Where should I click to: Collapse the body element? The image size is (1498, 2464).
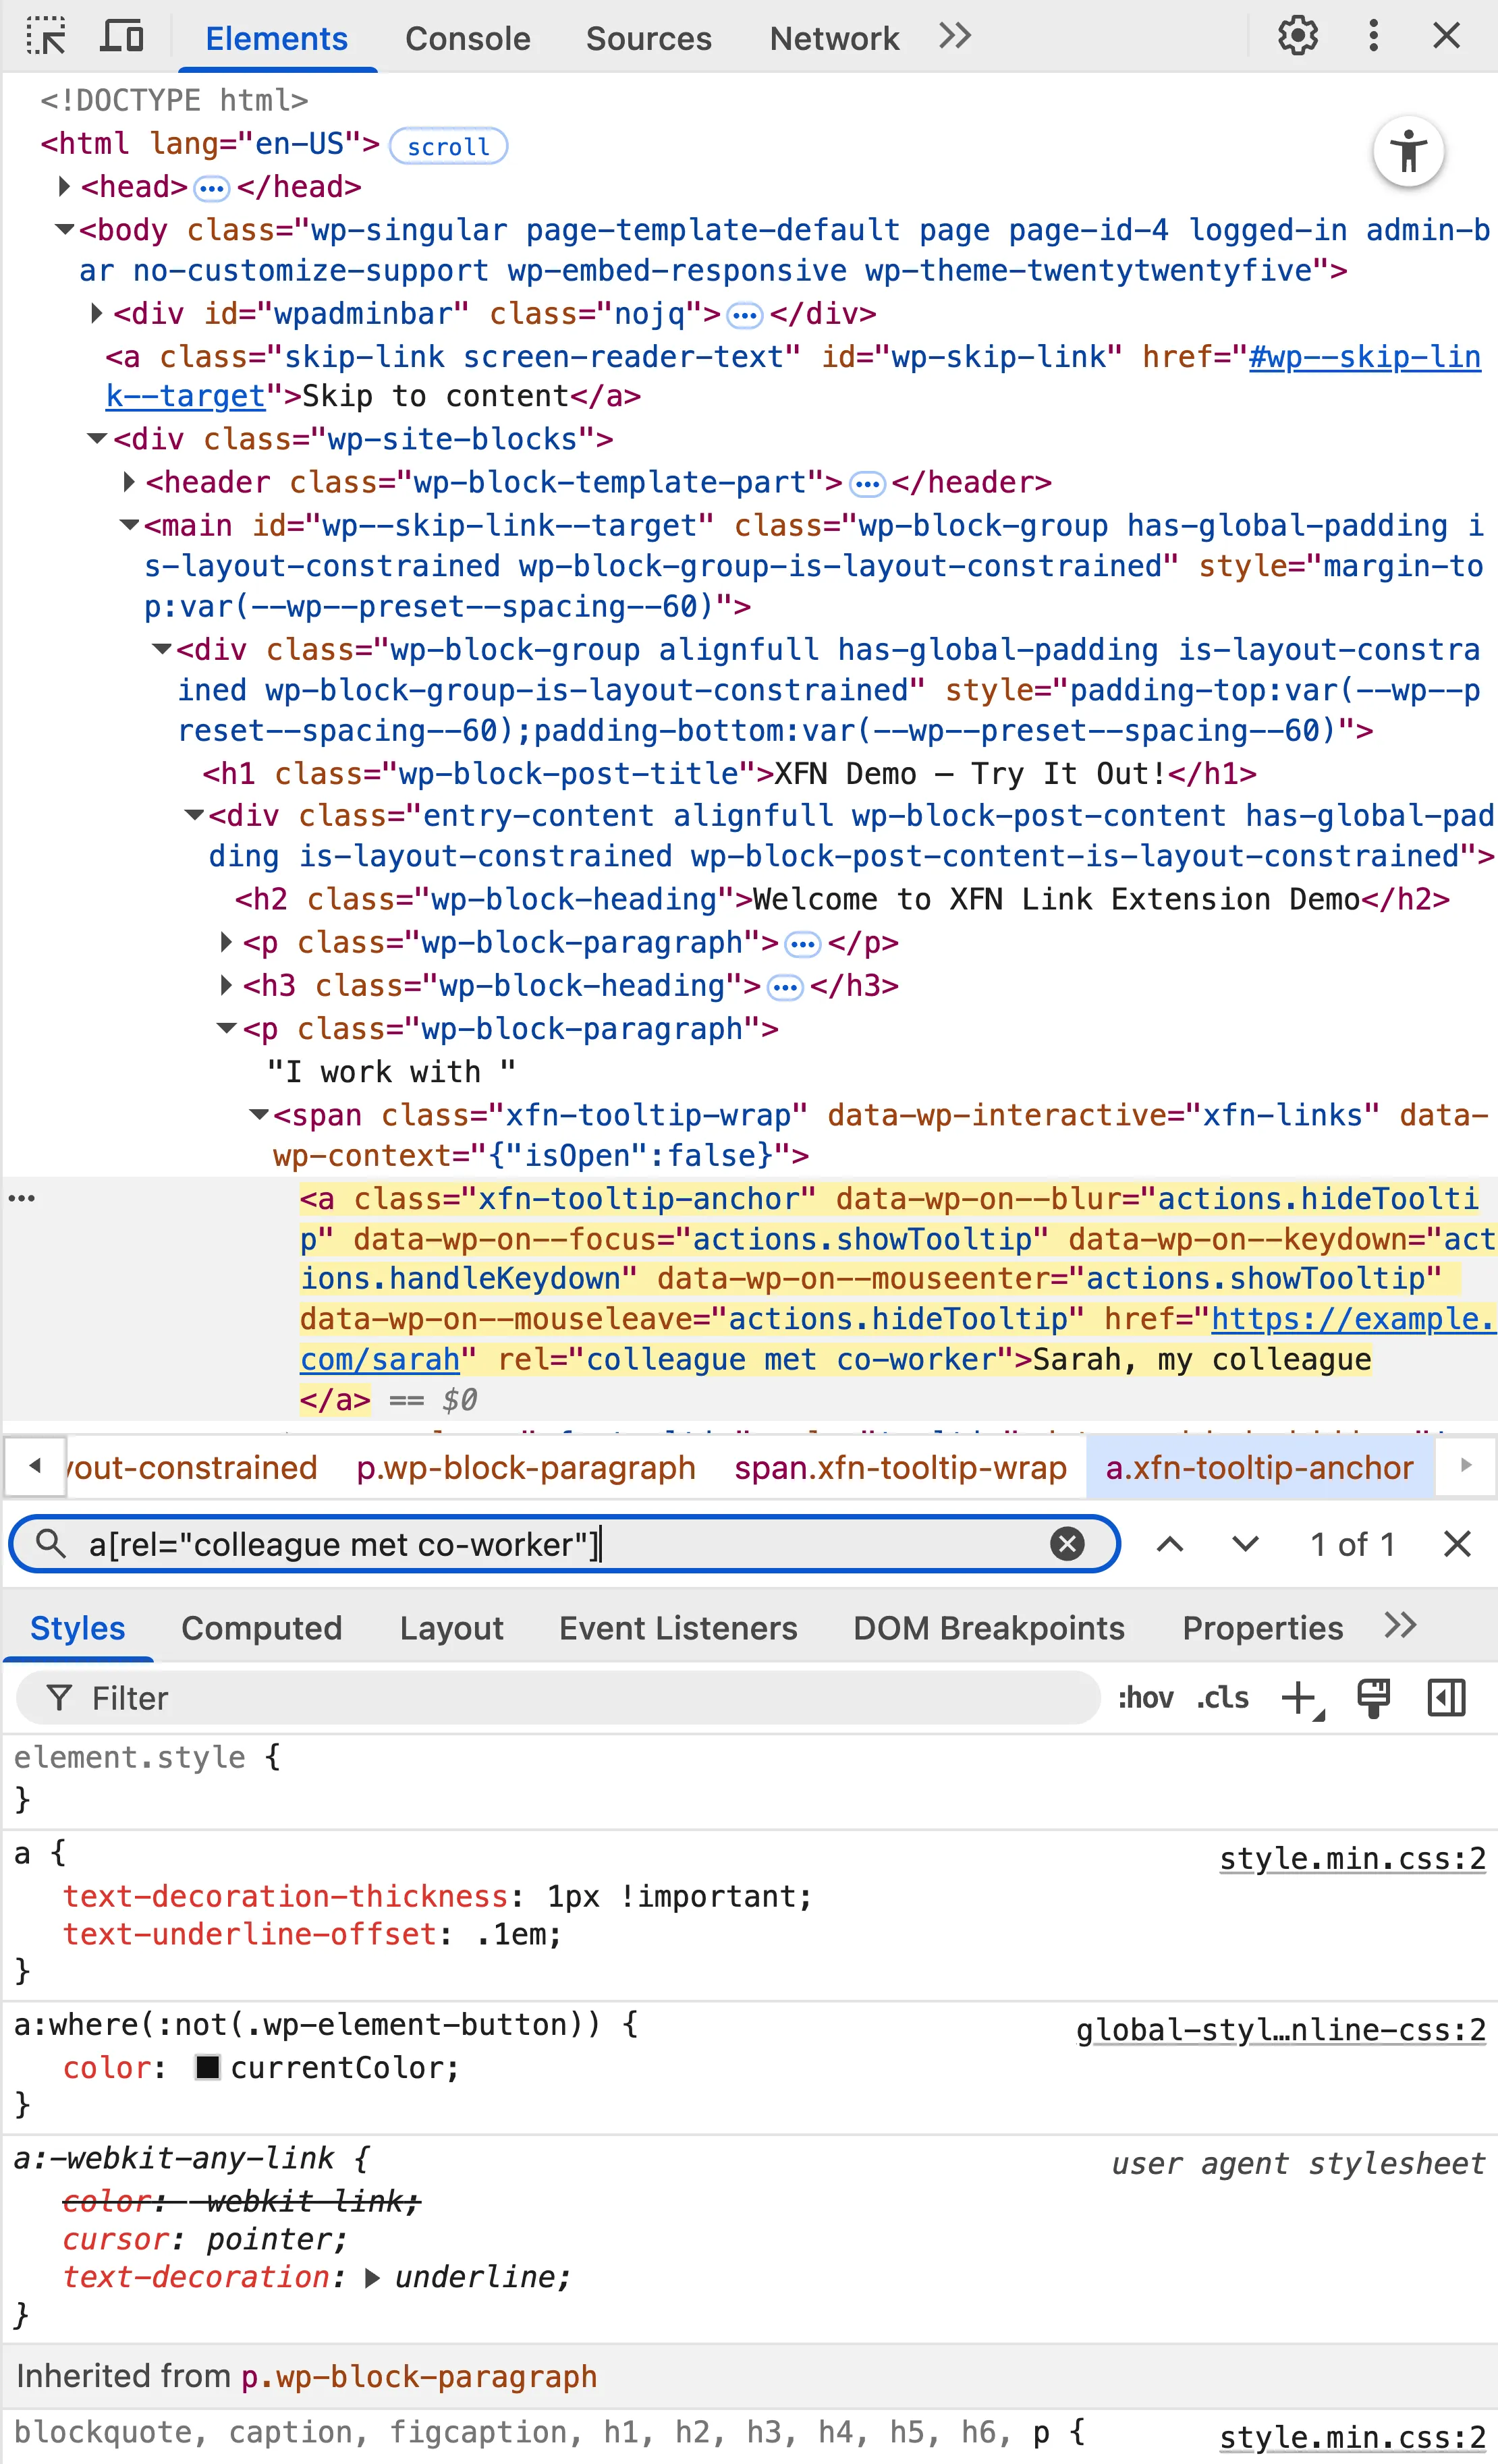64,229
